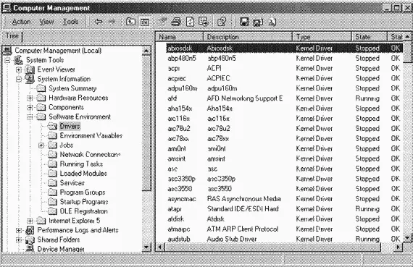Toggle the Show/Hide Console Tree icon
413x267 pixels.
[144, 22]
